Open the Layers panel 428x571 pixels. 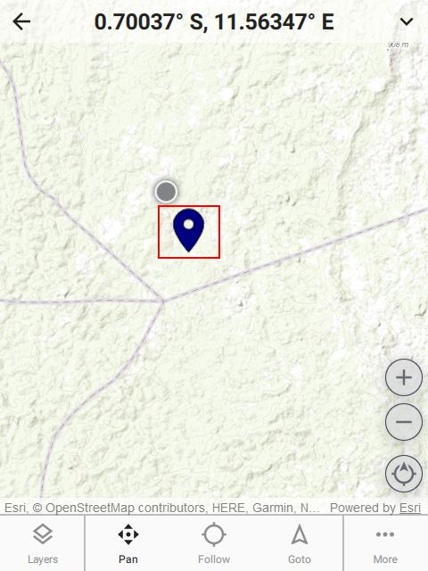coord(43,543)
